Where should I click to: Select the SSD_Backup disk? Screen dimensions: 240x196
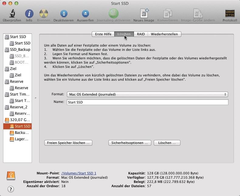[x=17, y=50]
